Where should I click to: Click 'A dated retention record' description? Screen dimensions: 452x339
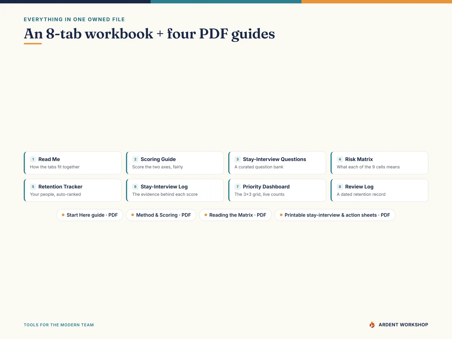click(x=361, y=194)
